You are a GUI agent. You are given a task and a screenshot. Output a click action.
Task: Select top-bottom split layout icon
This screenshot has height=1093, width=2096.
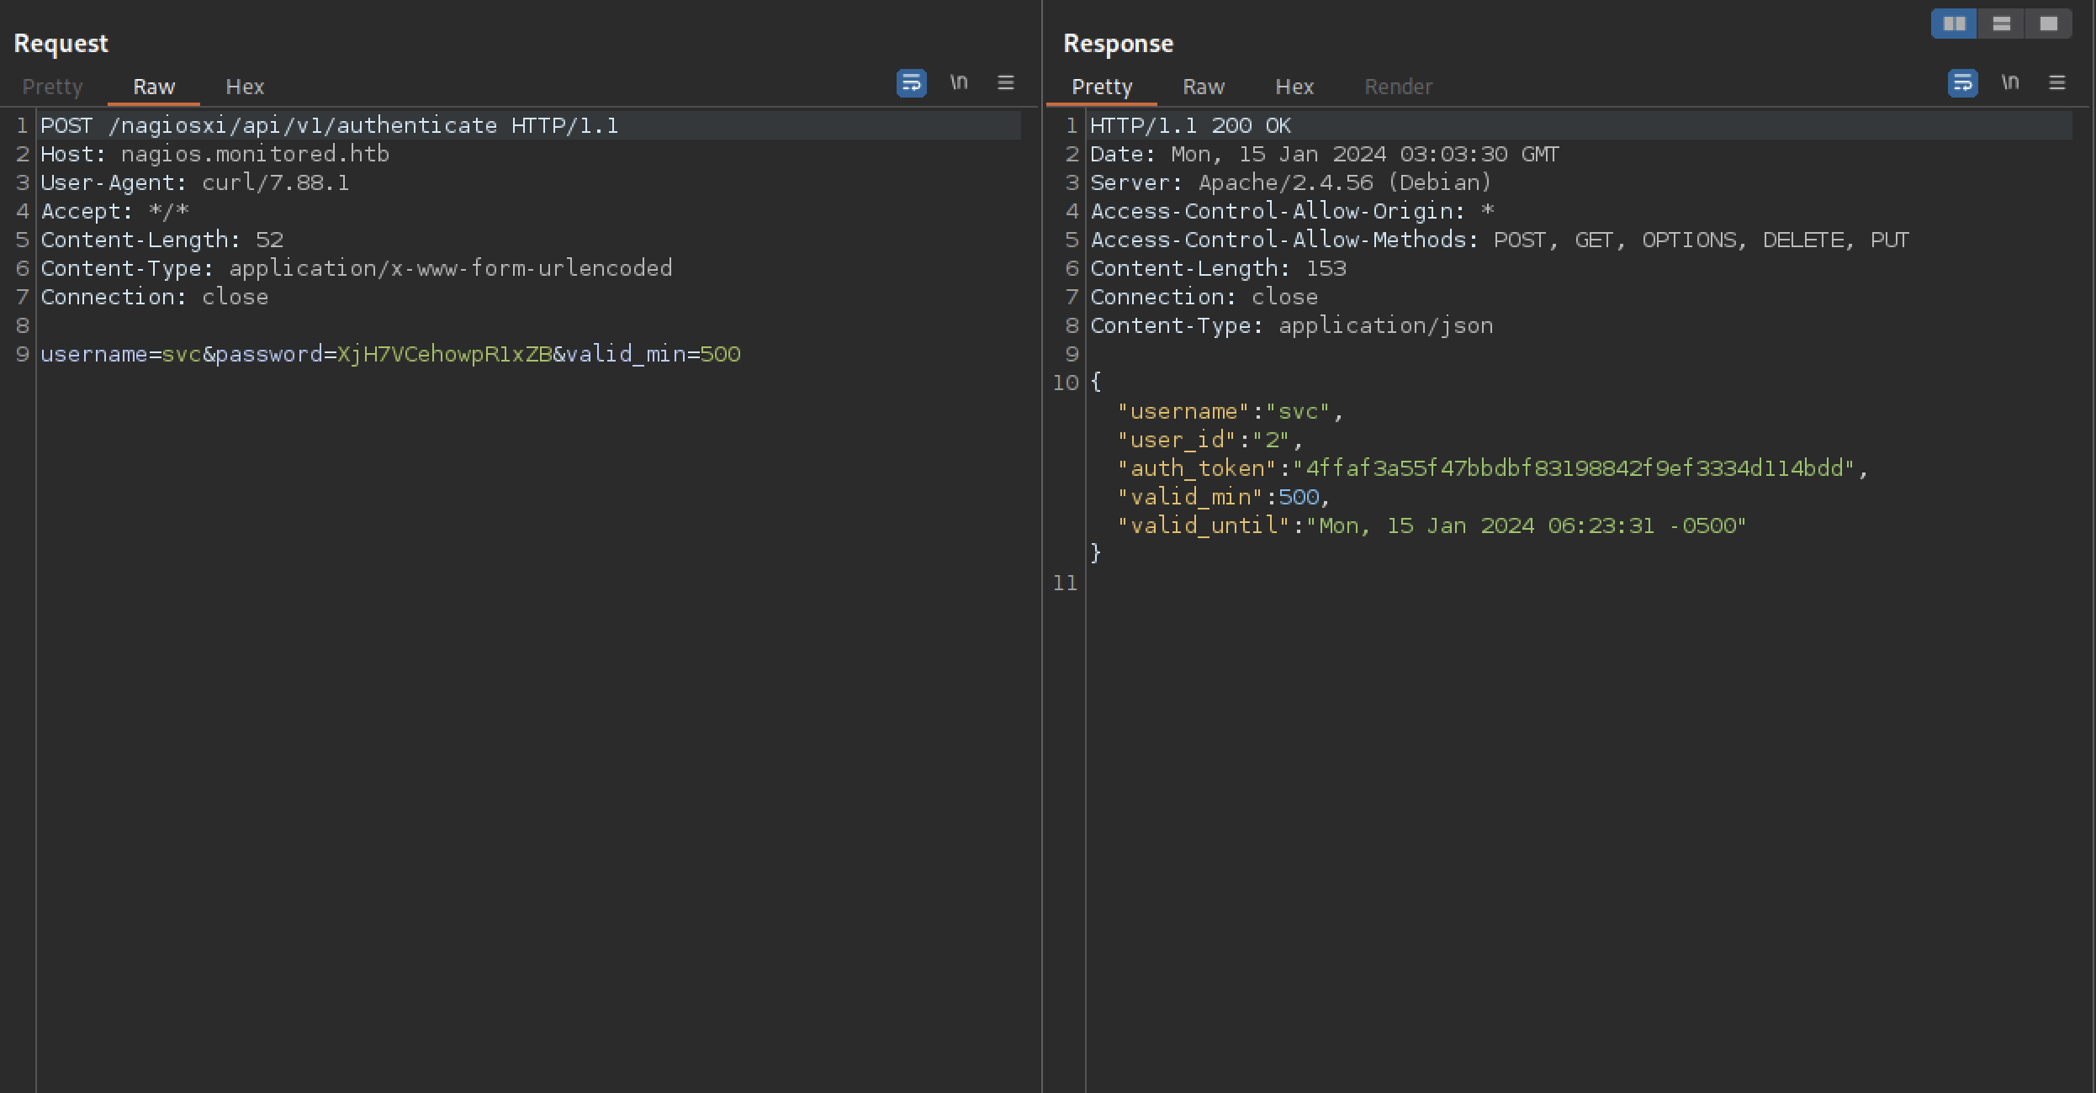pos(2001,24)
